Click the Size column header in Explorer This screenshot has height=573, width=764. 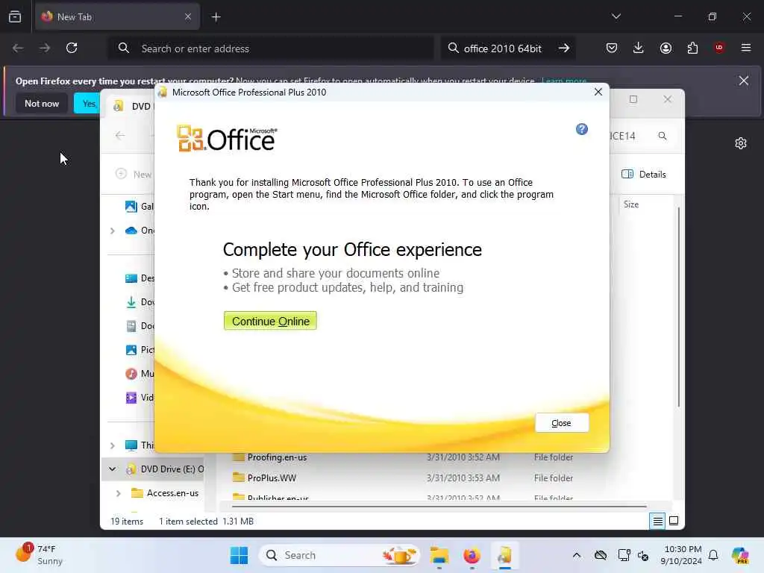[x=631, y=204]
